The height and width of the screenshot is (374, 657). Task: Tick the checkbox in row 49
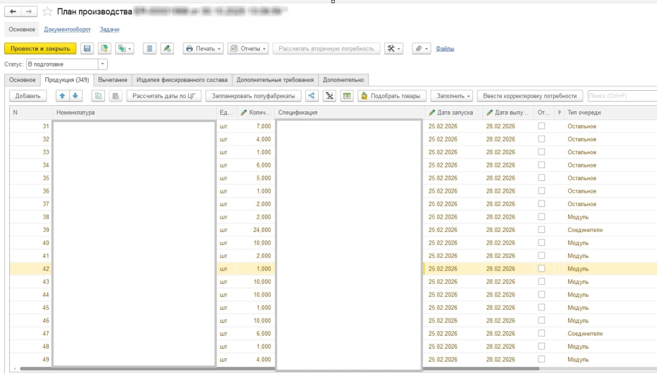click(x=541, y=359)
